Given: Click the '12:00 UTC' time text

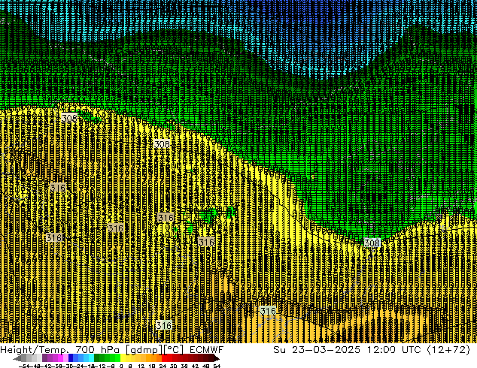Looking at the screenshot, I should tap(394, 350).
